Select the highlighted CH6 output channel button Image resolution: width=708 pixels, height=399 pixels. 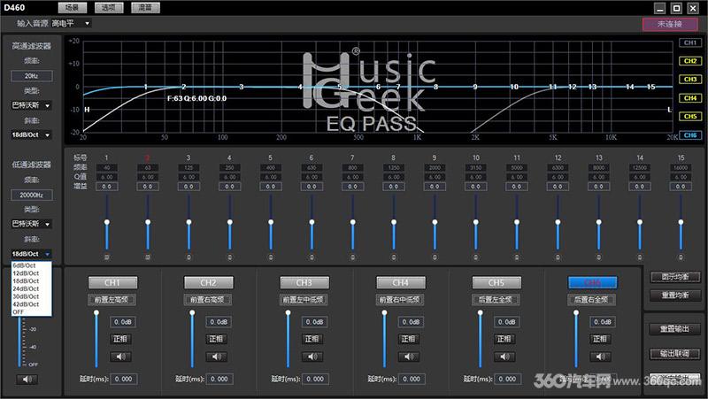pos(592,282)
